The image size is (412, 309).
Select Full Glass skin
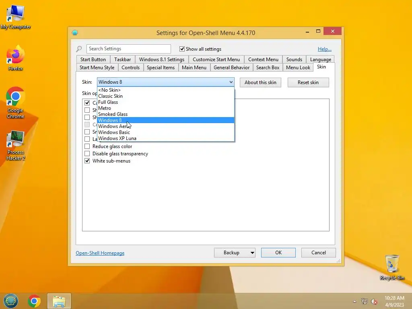click(165, 102)
